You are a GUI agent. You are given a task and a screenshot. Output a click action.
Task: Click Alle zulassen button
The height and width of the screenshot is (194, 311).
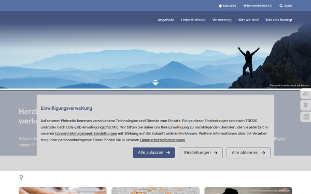tap(154, 153)
